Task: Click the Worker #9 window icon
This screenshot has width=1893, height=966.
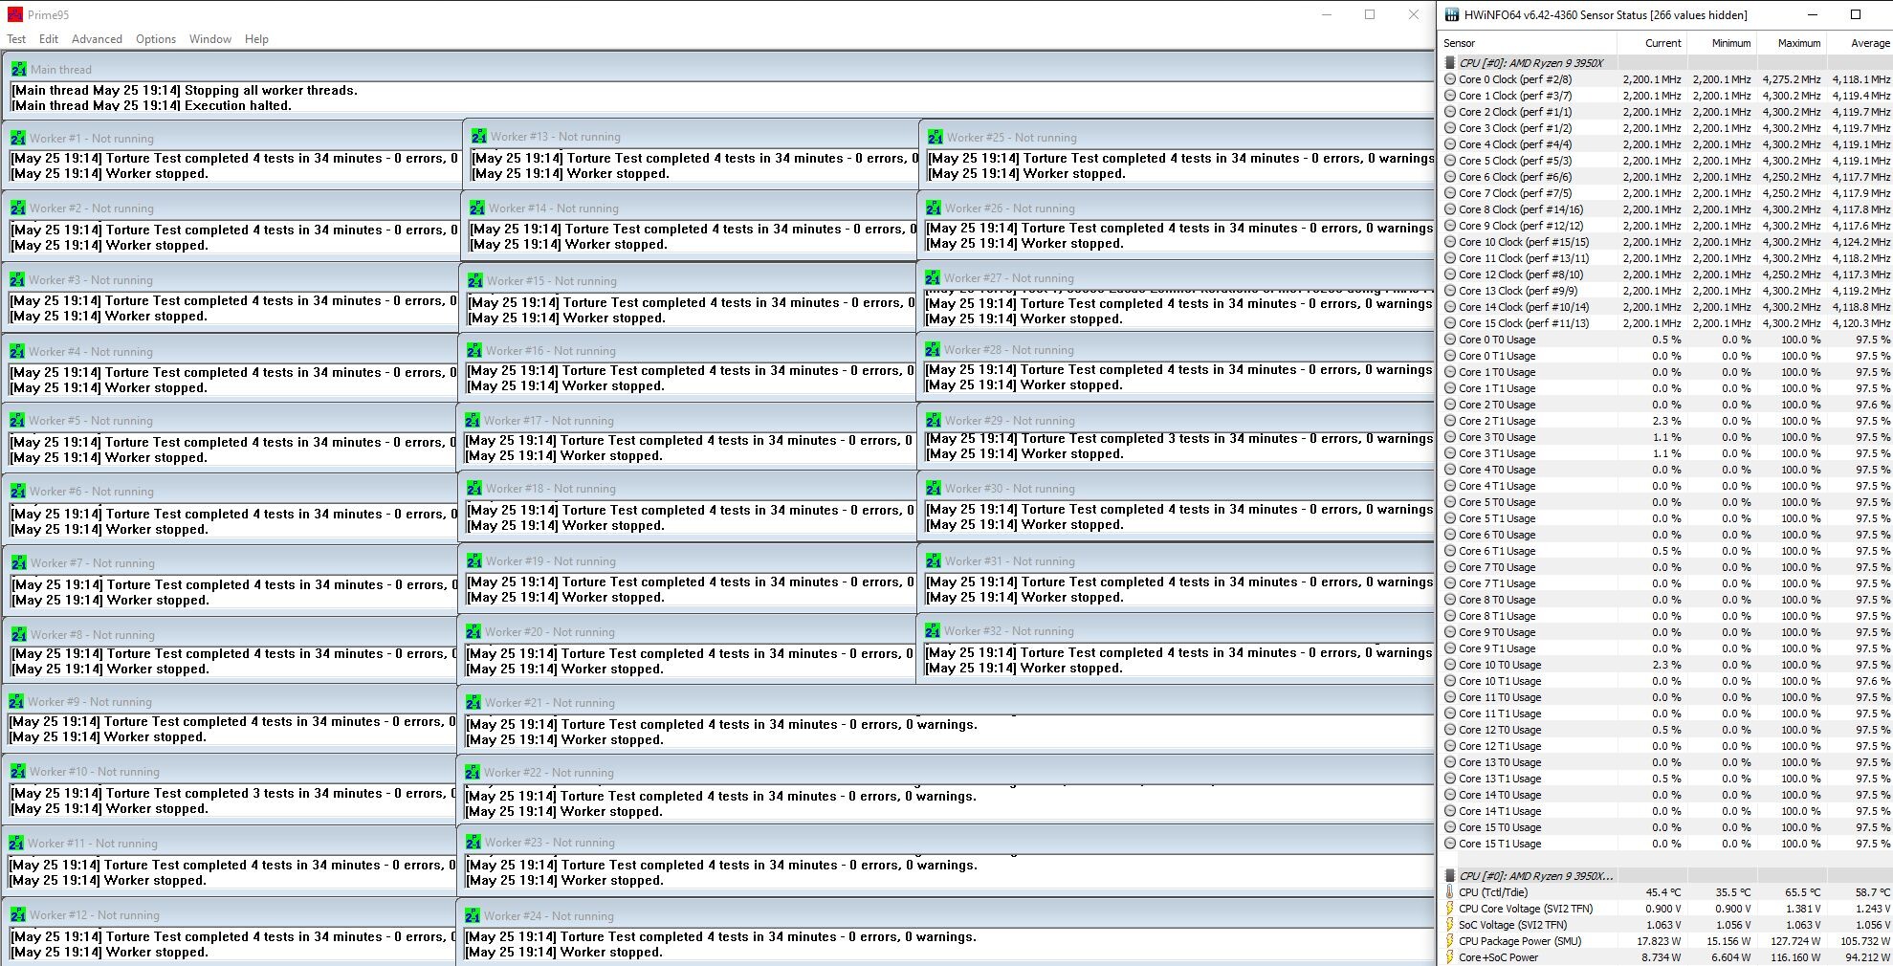Action: coord(16,701)
